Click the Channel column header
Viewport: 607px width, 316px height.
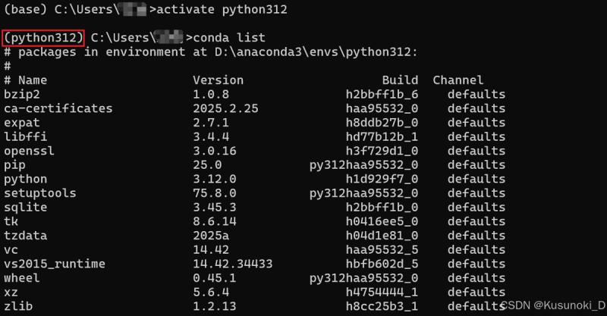click(x=458, y=80)
